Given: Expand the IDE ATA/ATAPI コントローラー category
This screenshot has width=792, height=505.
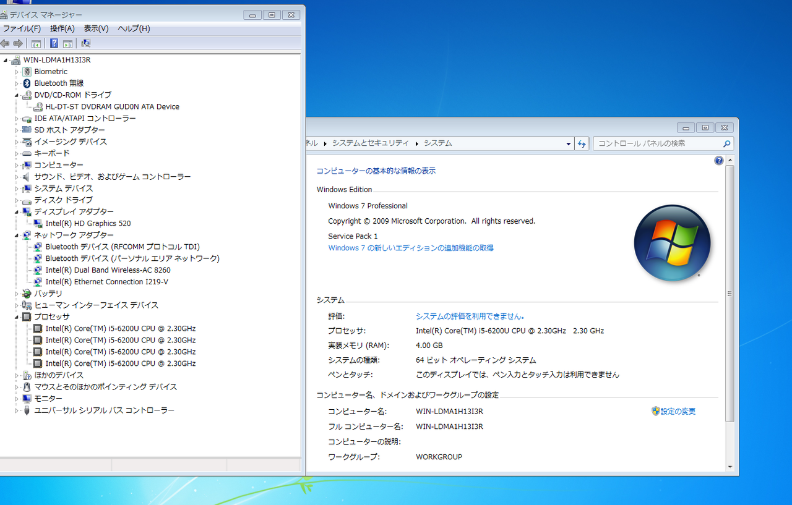Looking at the screenshot, I should point(17,118).
